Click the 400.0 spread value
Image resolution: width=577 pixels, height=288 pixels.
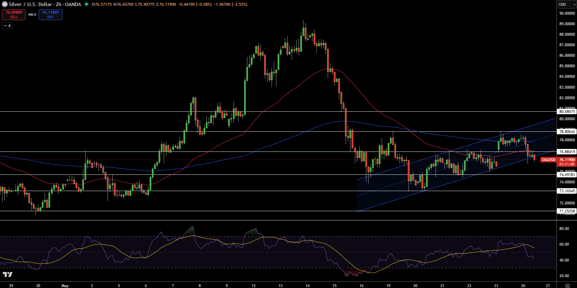pos(32,15)
